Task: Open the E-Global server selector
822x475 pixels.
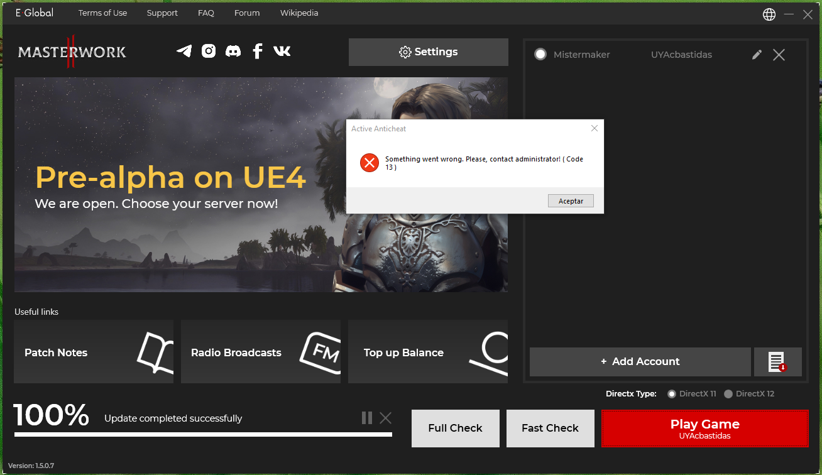Action: [35, 13]
